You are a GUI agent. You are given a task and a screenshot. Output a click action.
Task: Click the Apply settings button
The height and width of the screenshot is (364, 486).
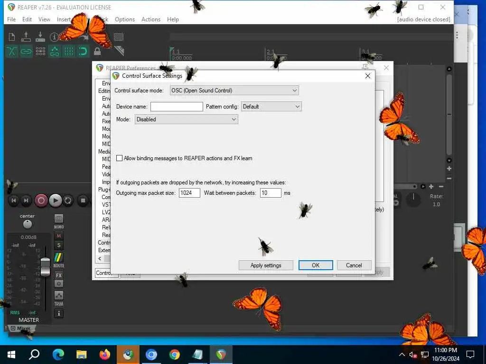click(266, 265)
